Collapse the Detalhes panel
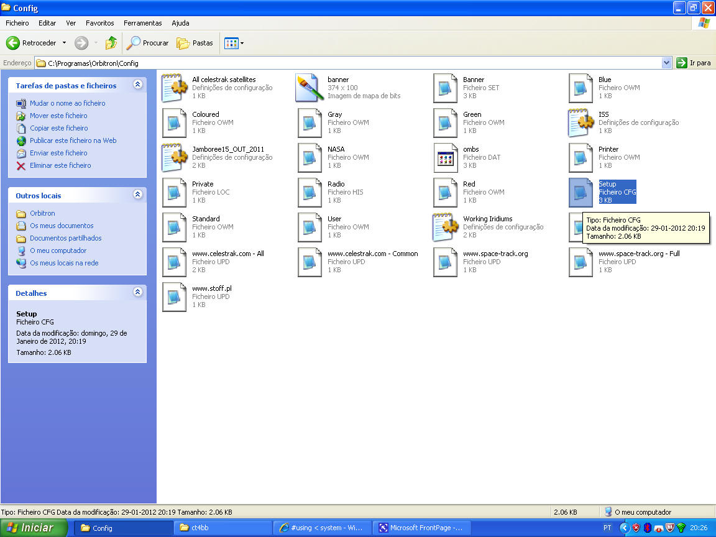The image size is (716, 537). click(137, 292)
